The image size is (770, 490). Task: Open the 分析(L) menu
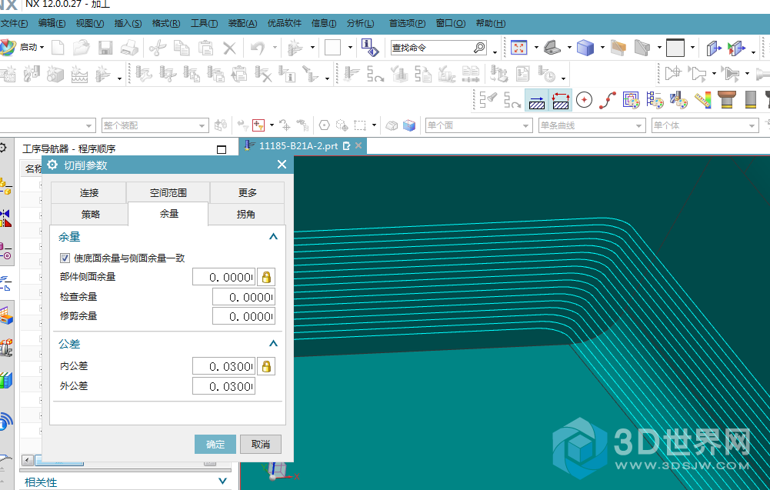pyautogui.click(x=360, y=24)
